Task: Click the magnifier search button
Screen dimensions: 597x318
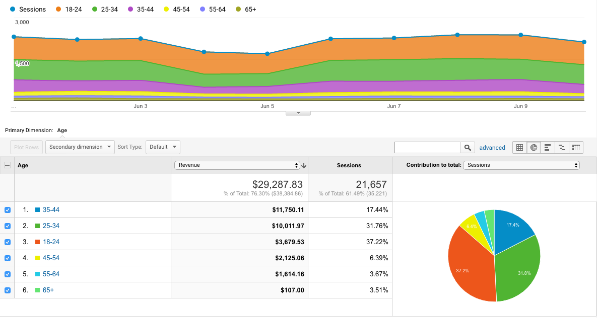Action: click(468, 147)
